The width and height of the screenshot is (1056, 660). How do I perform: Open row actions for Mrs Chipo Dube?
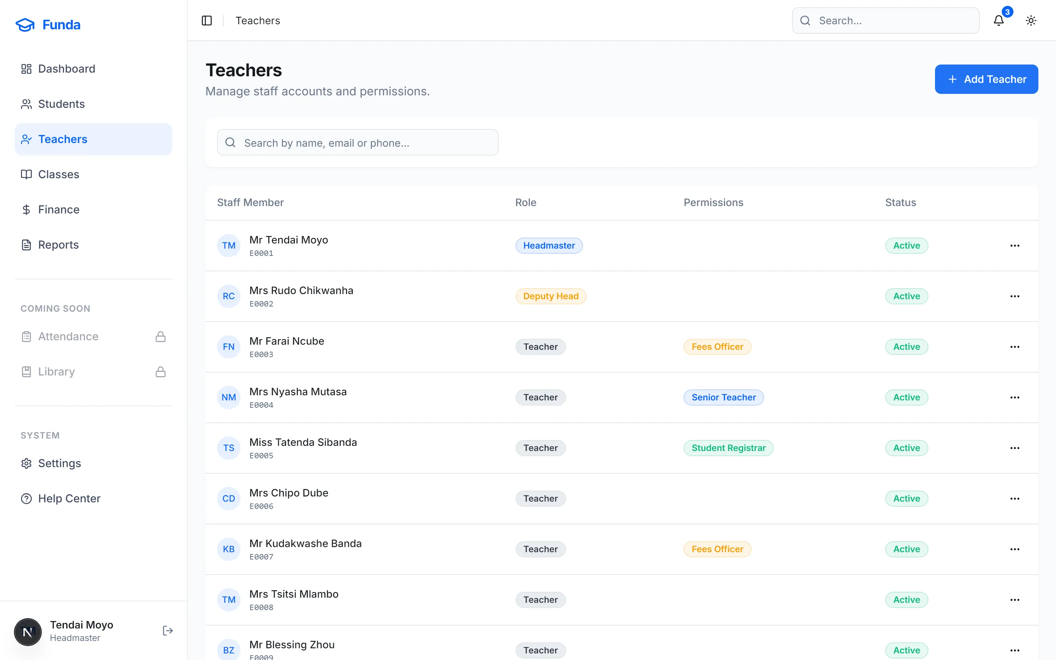pos(1015,499)
